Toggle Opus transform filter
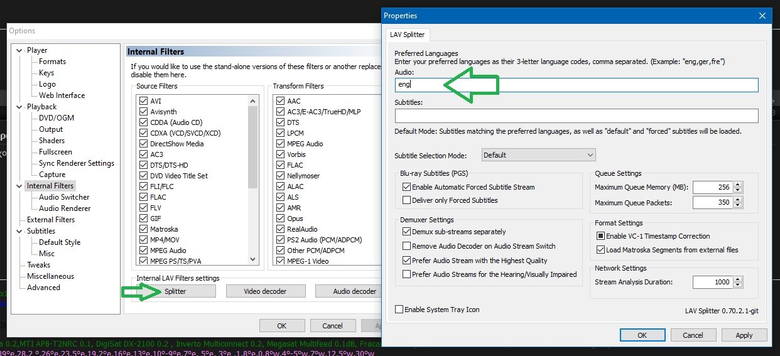Image resolution: width=780 pixels, height=356 pixels. pyautogui.click(x=280, y=218)
